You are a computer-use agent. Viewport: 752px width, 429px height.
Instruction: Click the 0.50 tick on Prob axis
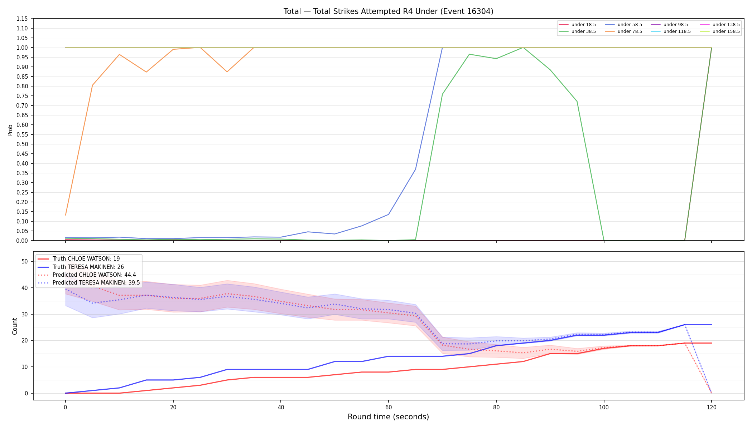coord(22,144)
